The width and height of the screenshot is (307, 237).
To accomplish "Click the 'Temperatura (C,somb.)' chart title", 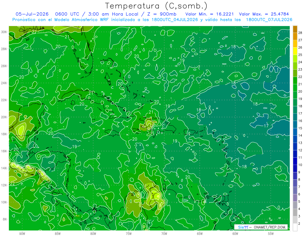I will 156,6.
